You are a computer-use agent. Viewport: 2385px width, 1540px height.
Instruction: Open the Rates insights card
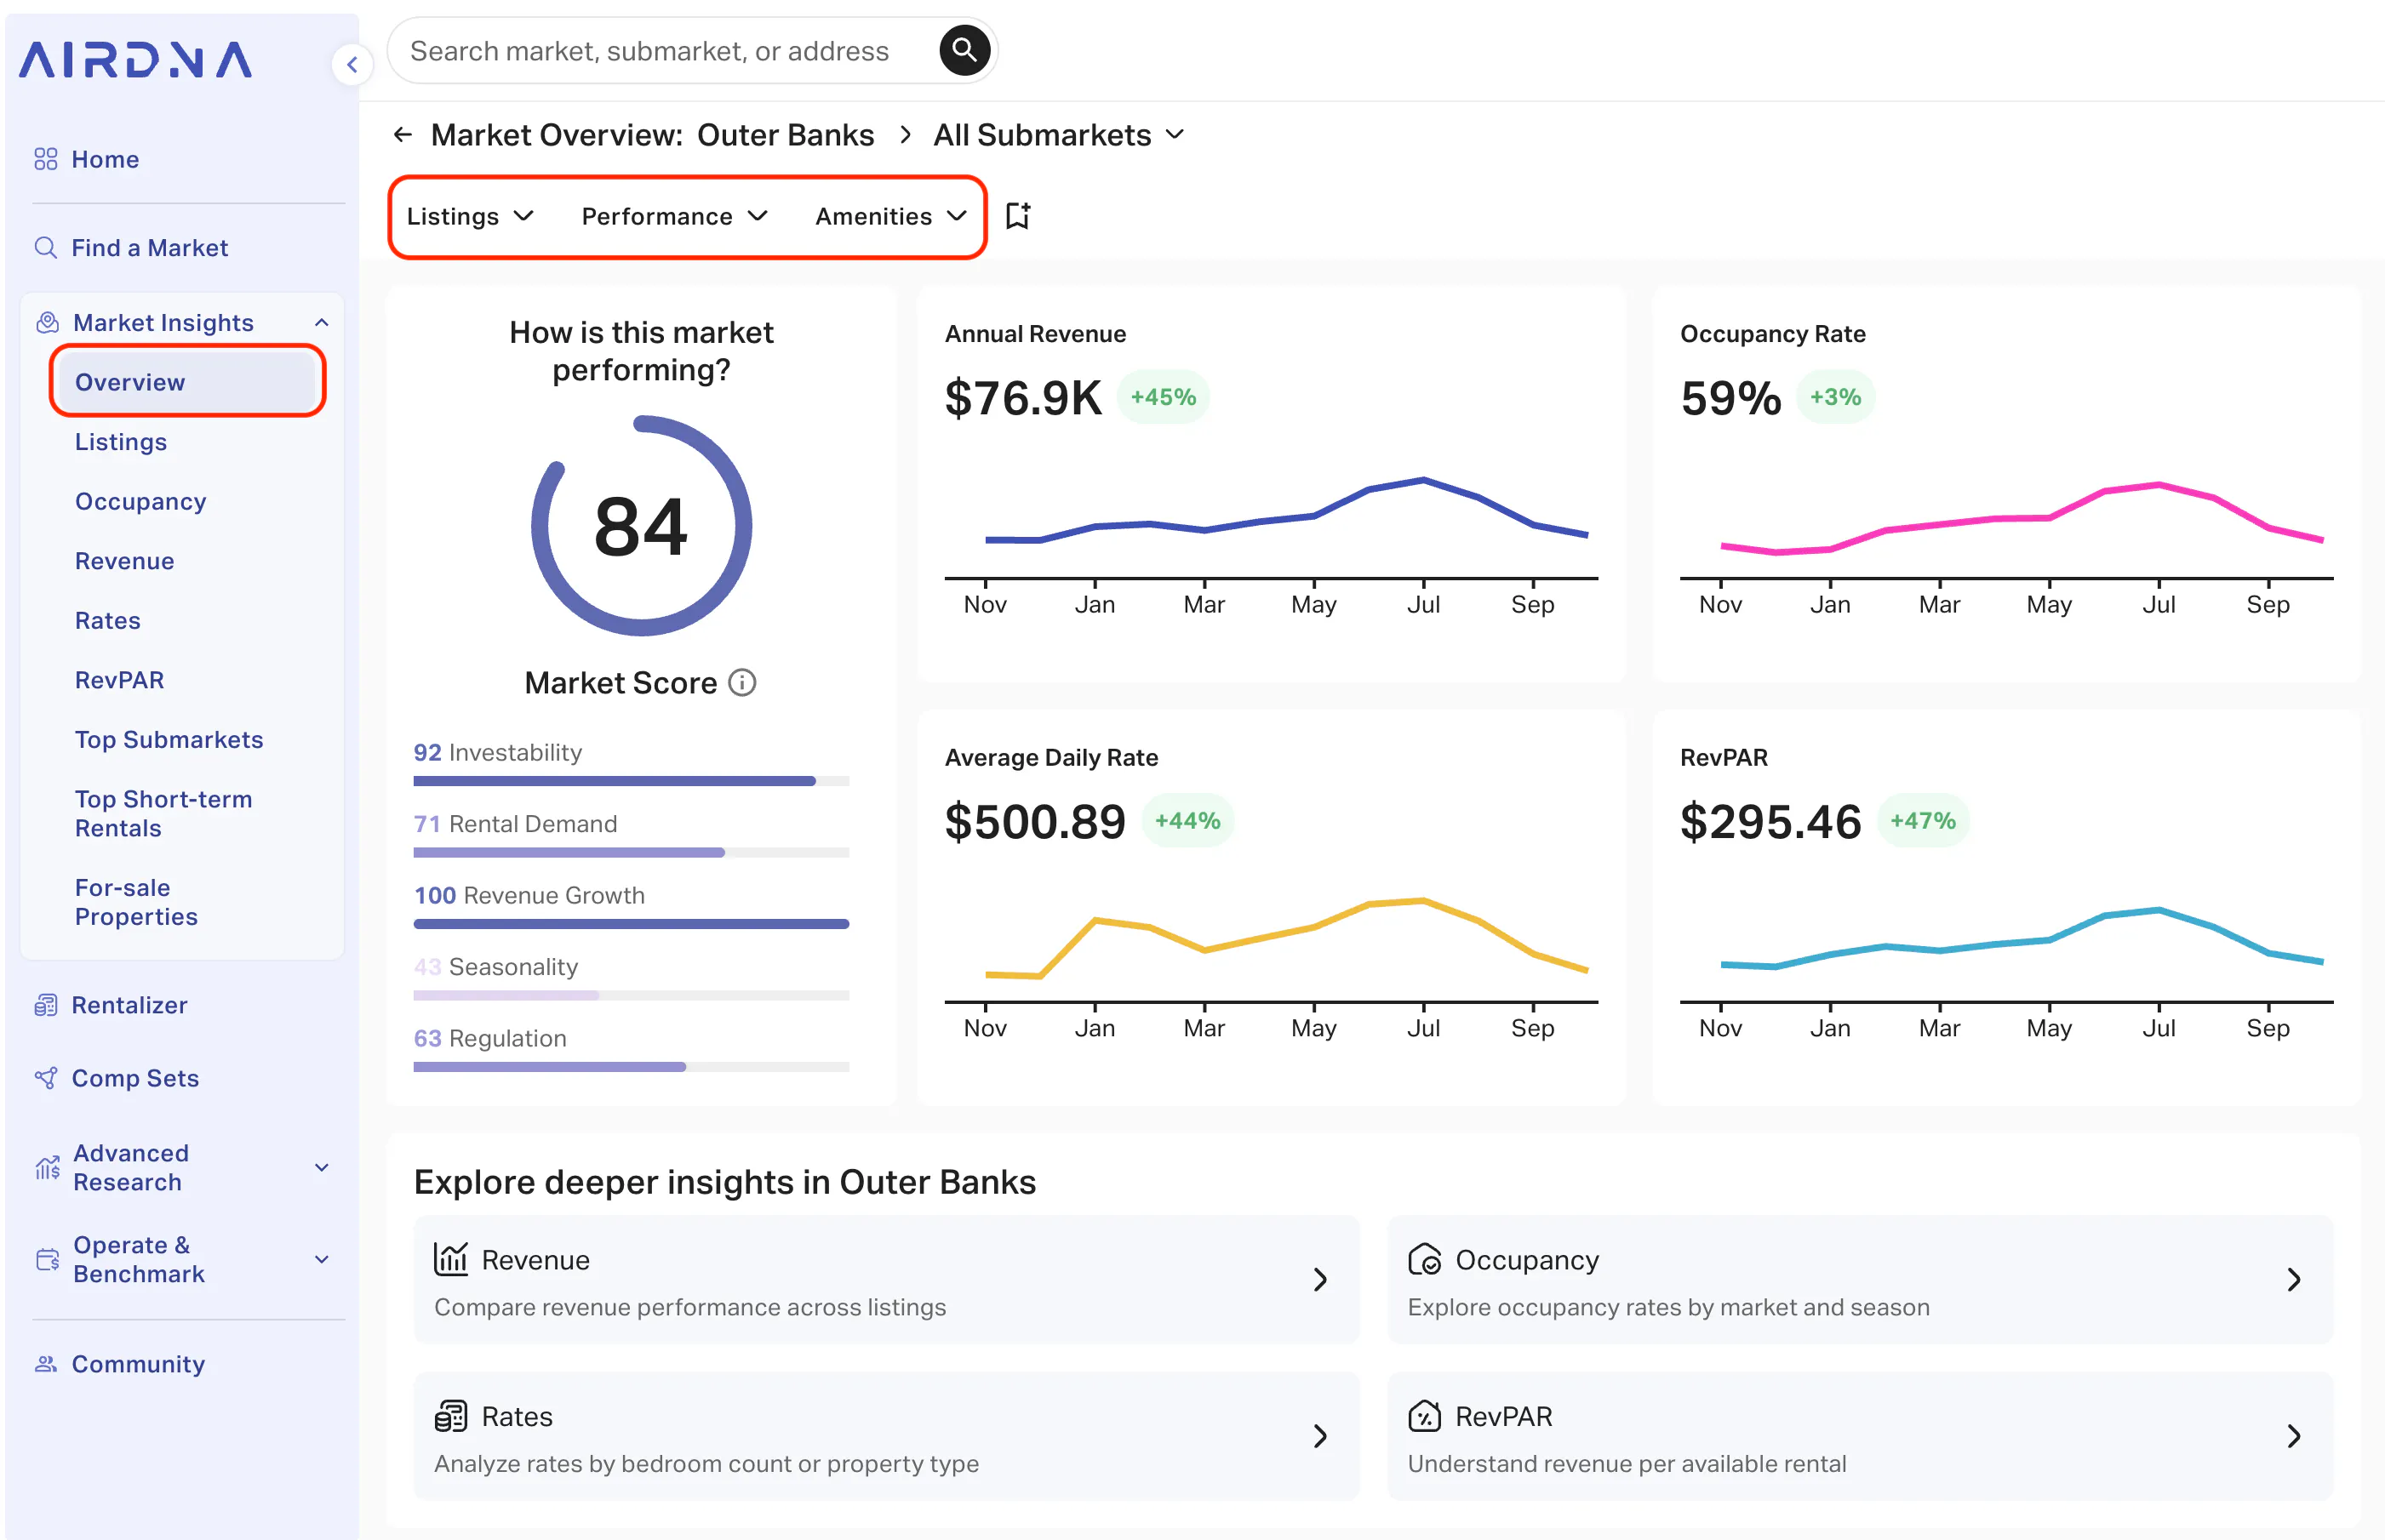[886, 1436]
